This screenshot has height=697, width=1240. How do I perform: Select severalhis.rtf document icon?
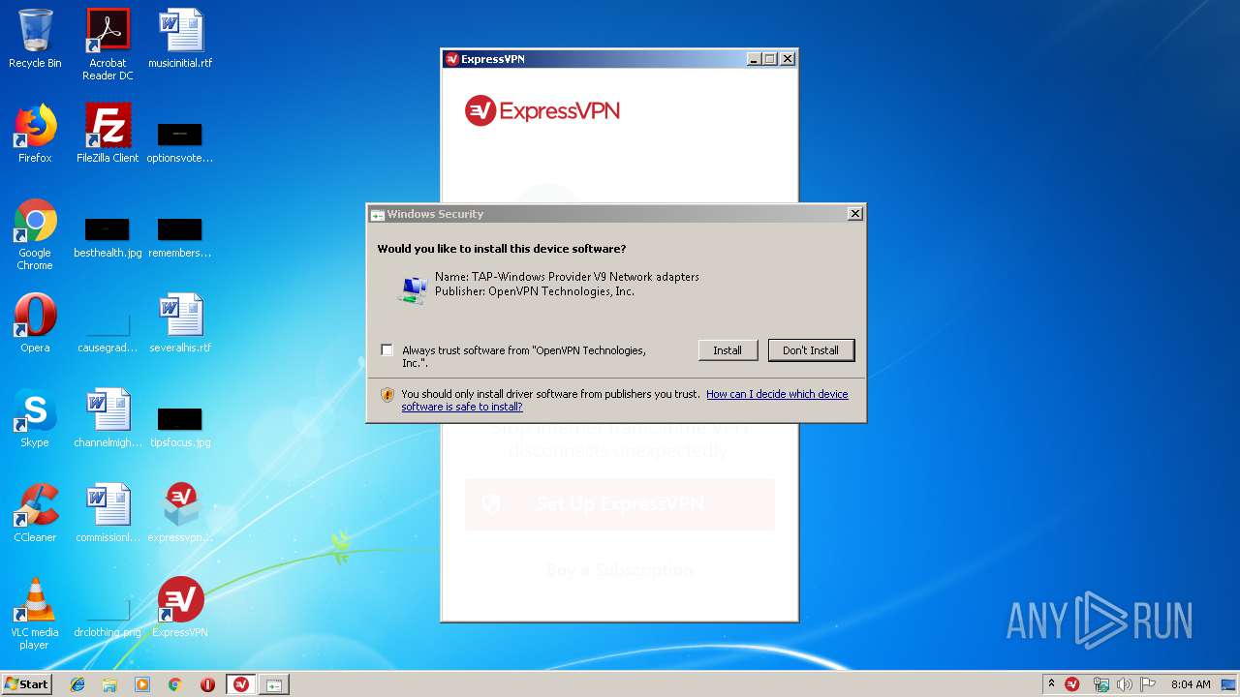pyautogui.click(x=180, y=323)
